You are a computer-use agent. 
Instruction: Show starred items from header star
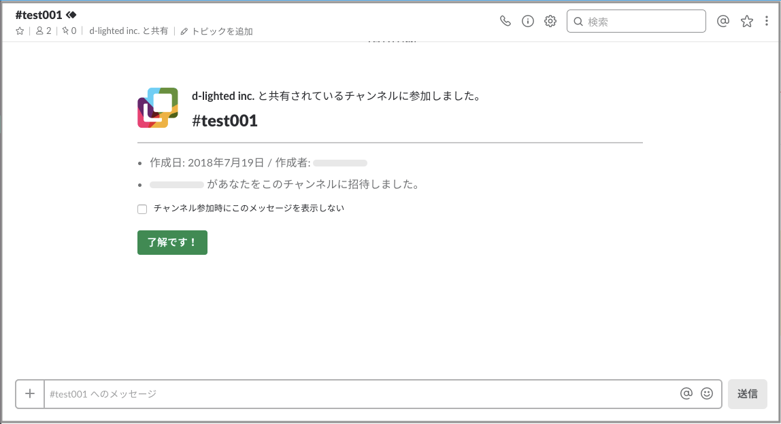[x=747, y=21]
